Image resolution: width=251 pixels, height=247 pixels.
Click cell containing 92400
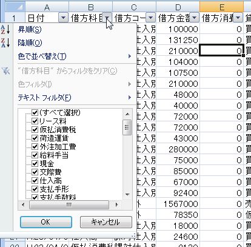tap(178, 193)
